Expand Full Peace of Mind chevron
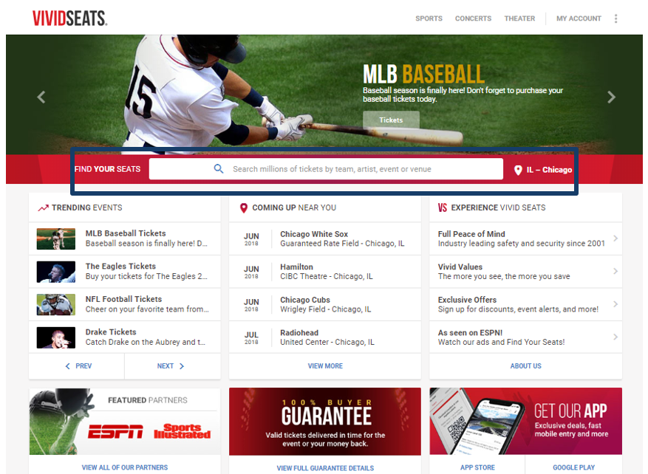 click(615, 238)
